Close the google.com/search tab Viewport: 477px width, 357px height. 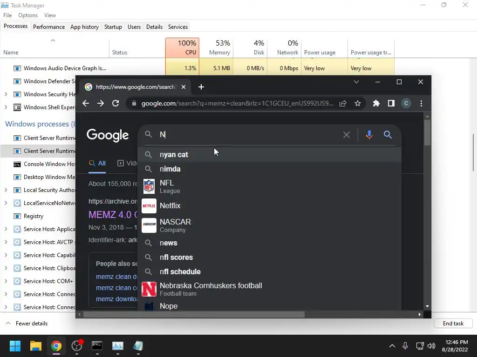[x=184, y=87]
